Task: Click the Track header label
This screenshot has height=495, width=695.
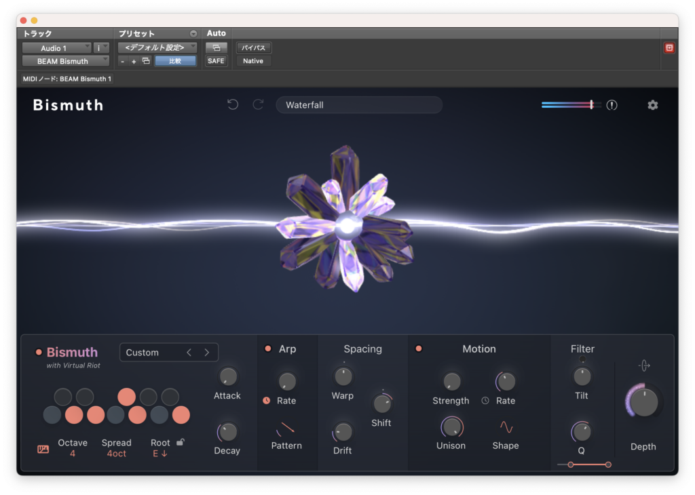Action: [x=37, y=34]
